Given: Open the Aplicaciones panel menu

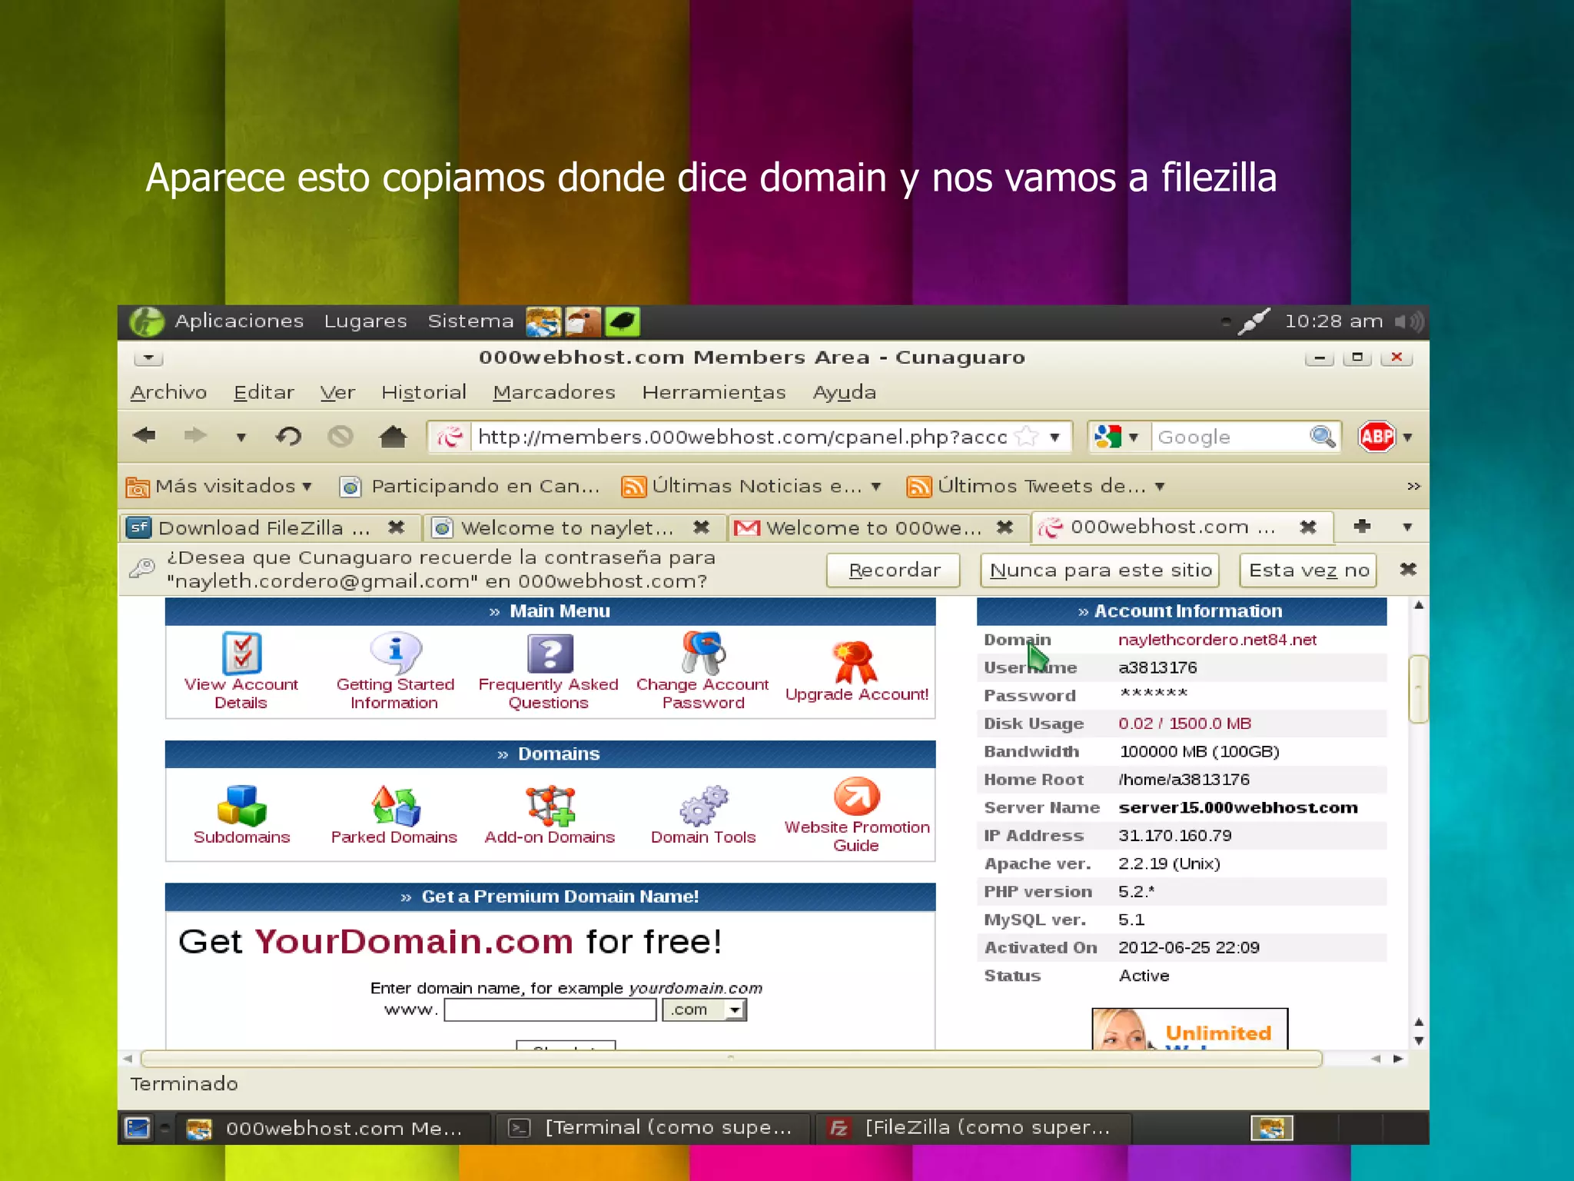Looking at the screenshot, I should coord(239,321).
